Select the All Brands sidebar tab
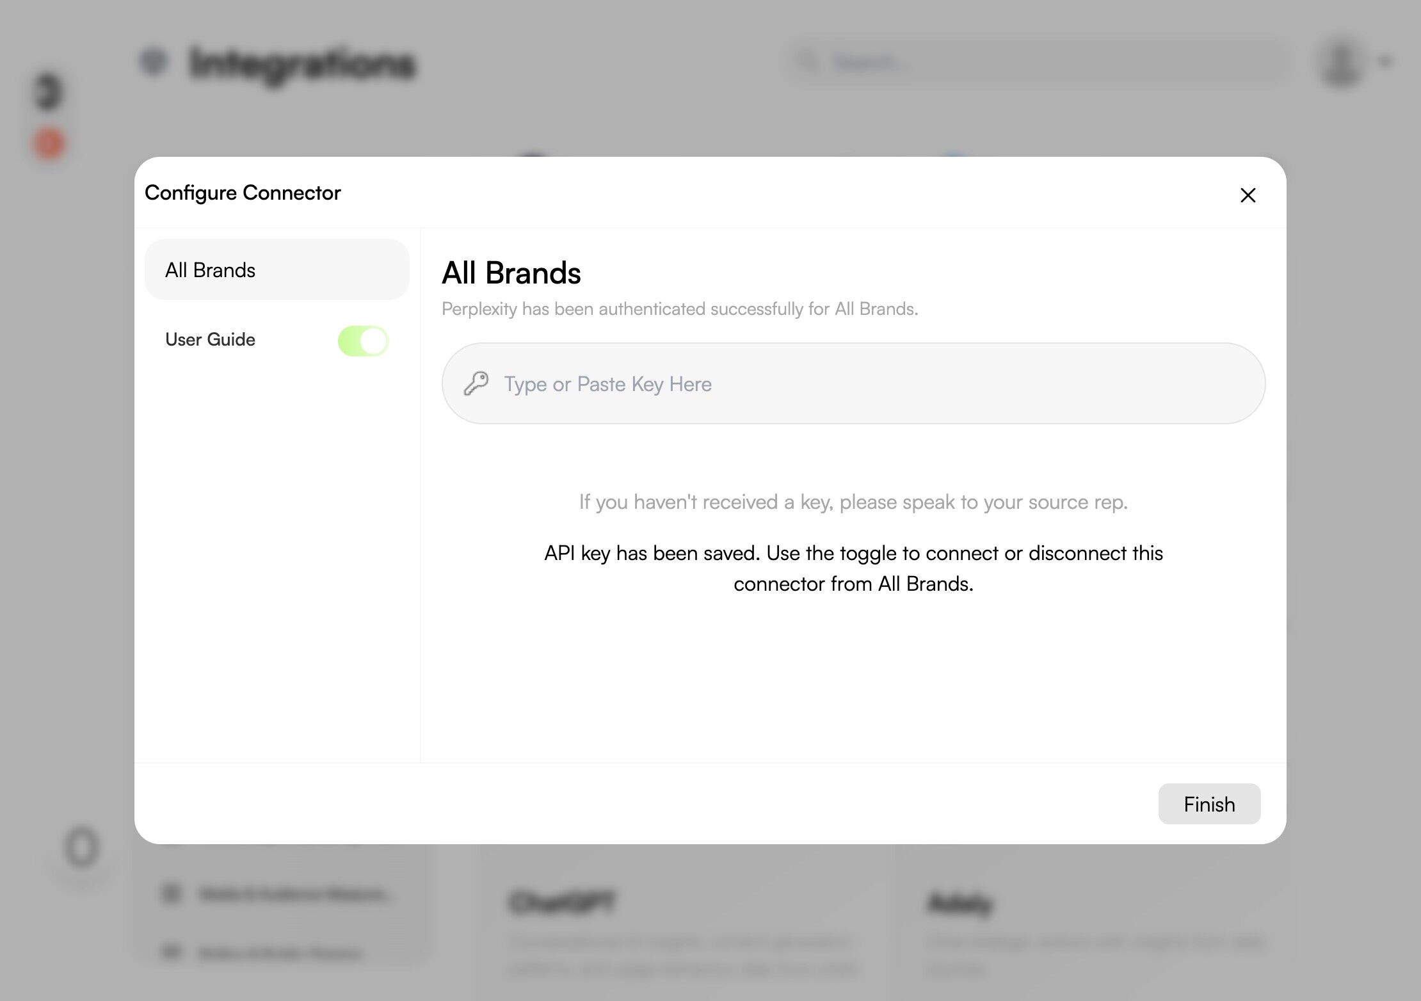This screenshot has height=1001, width=1421. pyautogui.click(x=277, y=270)
